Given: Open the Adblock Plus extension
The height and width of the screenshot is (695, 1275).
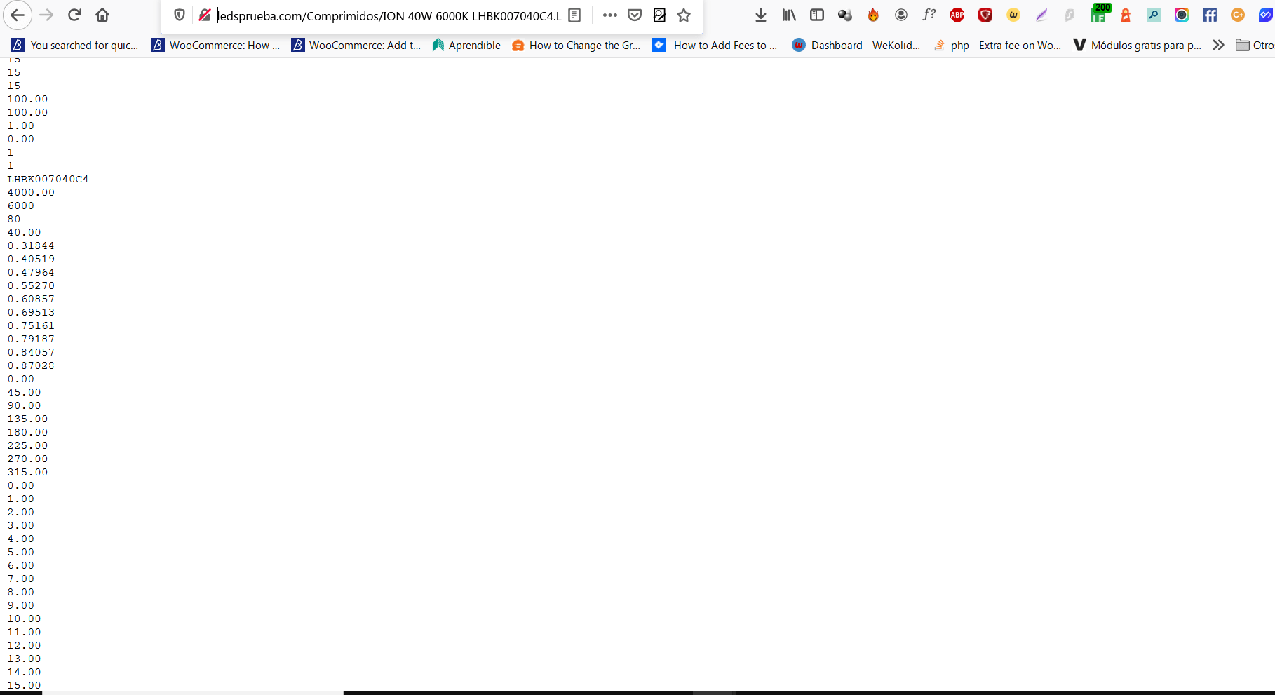Looking at the screenshot, I should 957,15.
